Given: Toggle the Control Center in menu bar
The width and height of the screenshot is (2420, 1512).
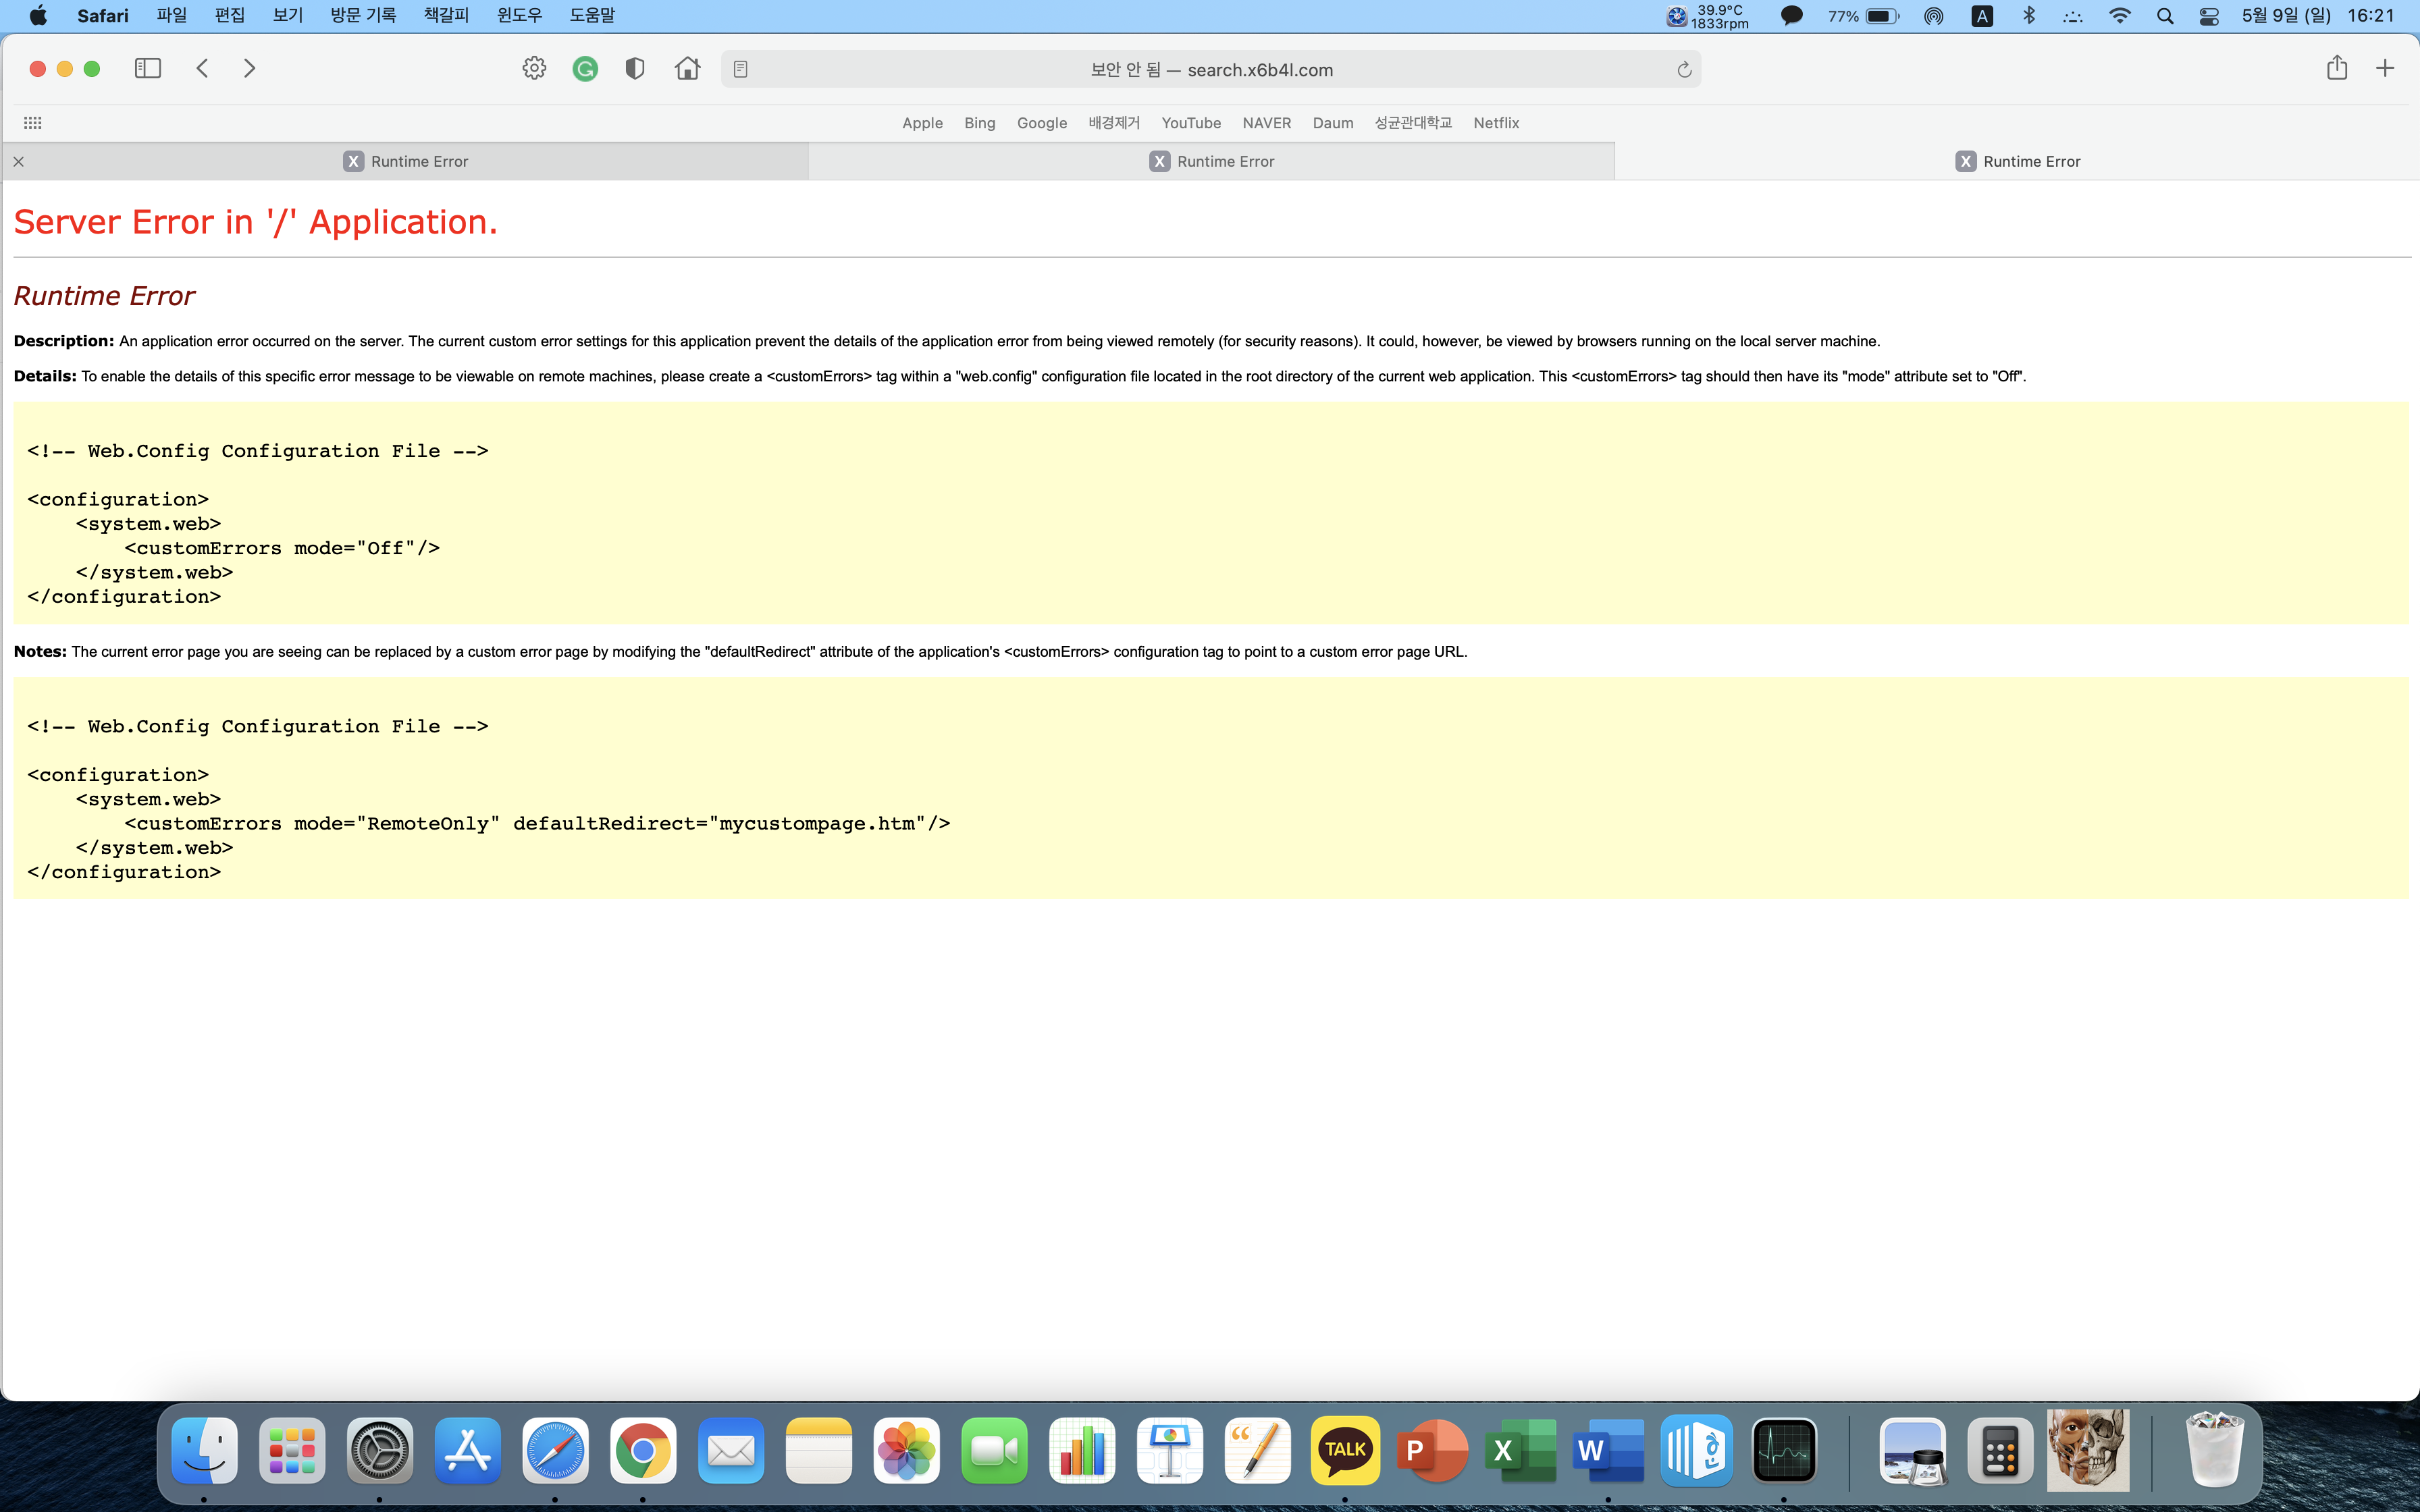Looking at the screenshot, I should pos(2209,16).
